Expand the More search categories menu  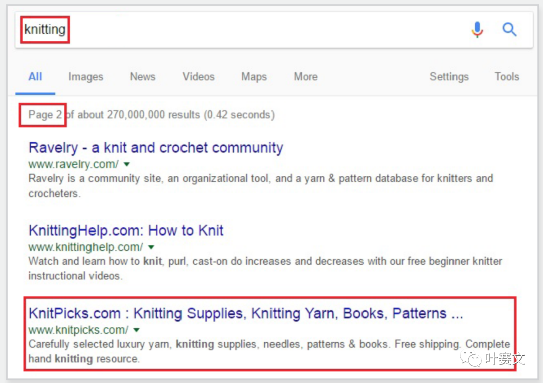coord(306,77)
